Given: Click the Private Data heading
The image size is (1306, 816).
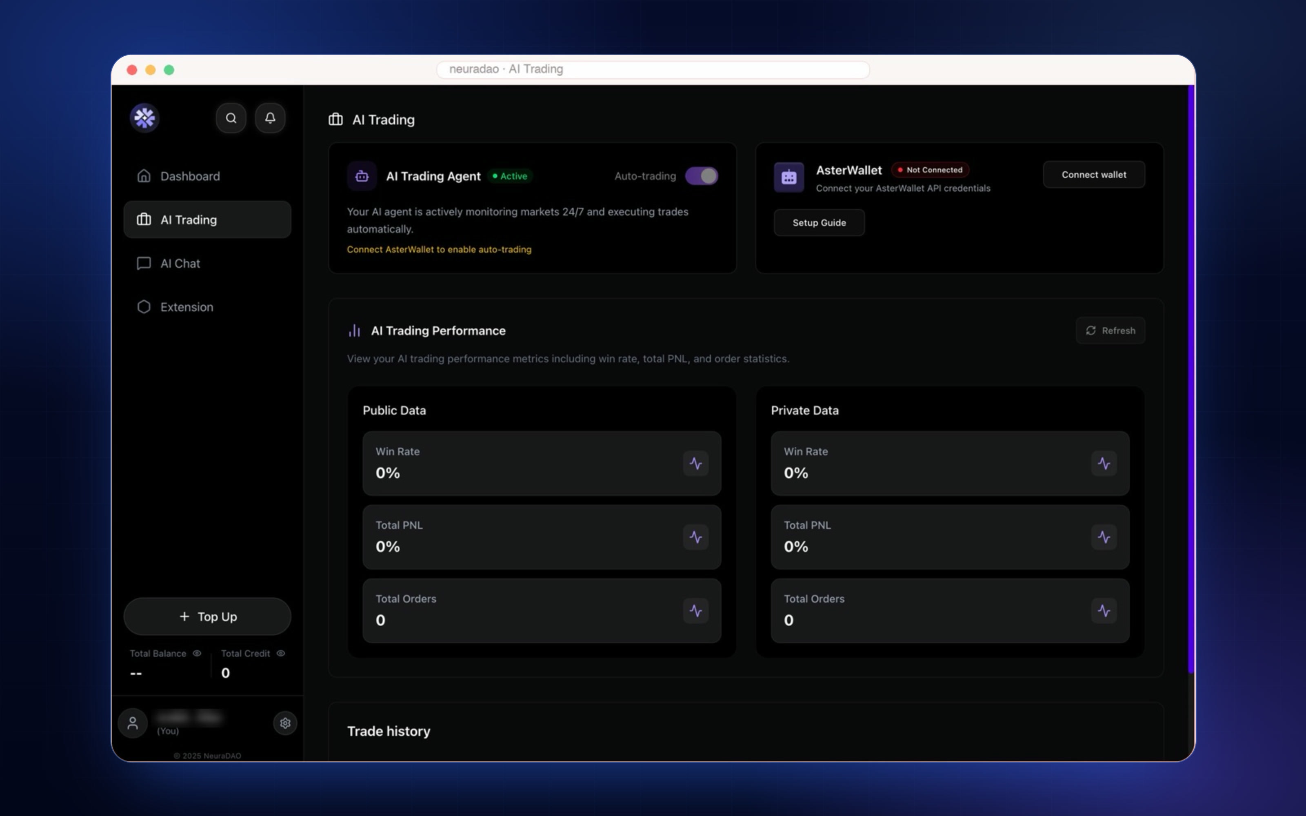Looking at the screenshot, I should tap(805, 410).
